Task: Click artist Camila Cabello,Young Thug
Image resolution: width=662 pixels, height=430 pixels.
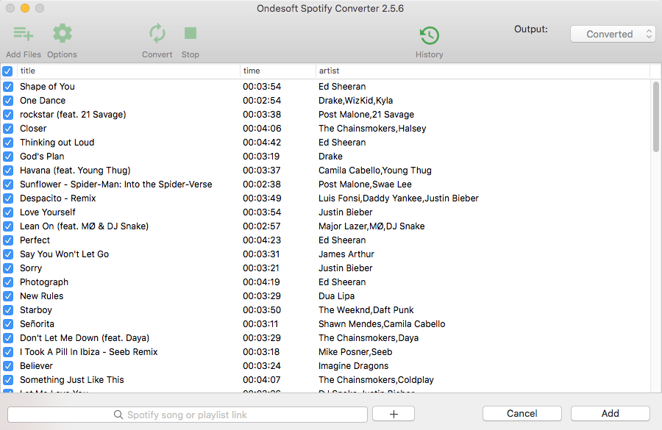Action: tap(375, 171)
